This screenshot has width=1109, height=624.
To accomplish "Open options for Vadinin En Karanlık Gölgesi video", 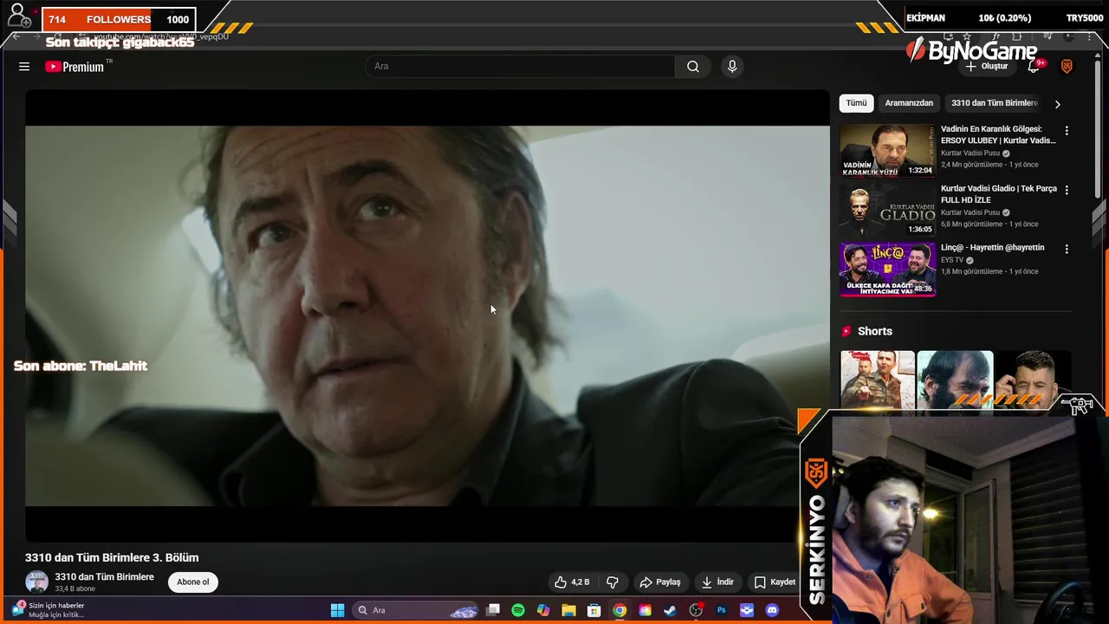I will coord(1067,131).
